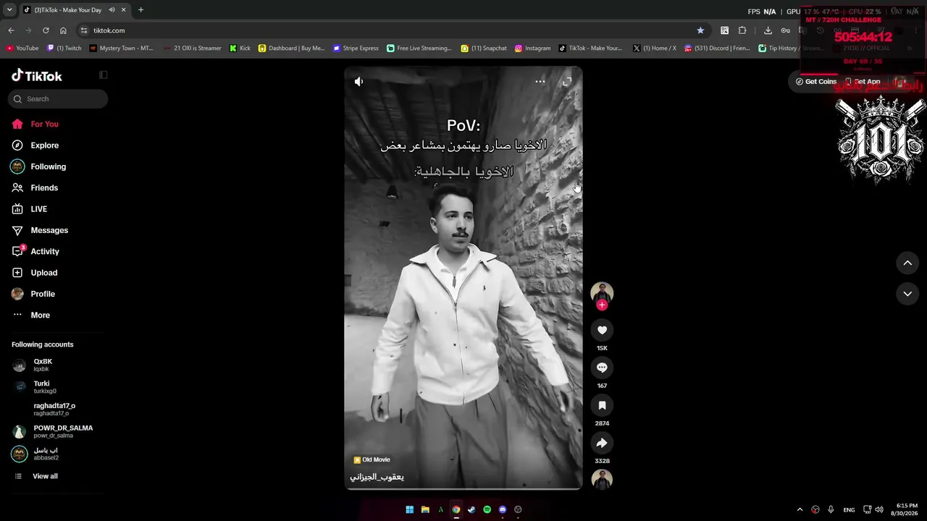Screen dimensions: 927x521
Task: Follow the creator using the red plus badge
Action: pos(602,305)
